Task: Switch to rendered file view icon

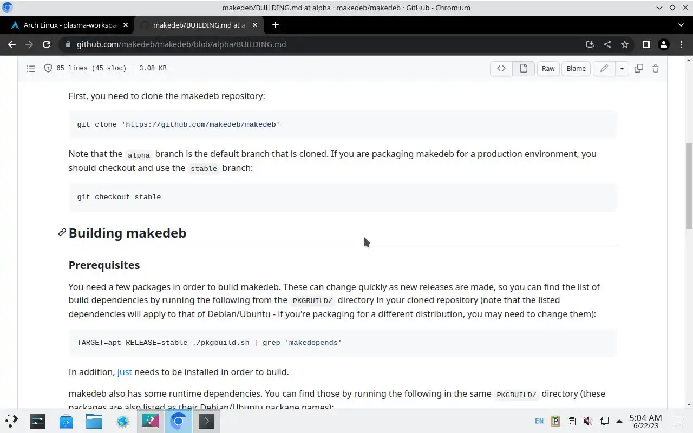Action: [524, 68]
